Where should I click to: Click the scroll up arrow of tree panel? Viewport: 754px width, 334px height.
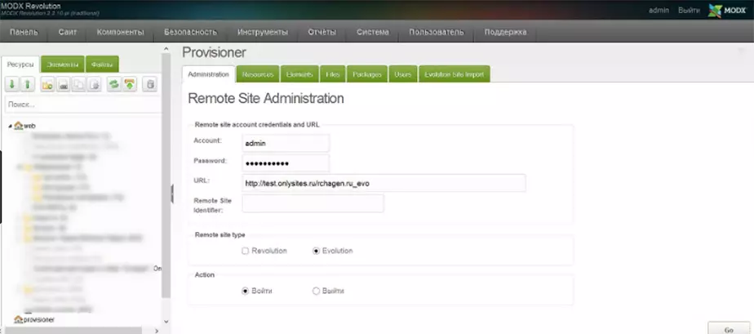pos(166,49)
